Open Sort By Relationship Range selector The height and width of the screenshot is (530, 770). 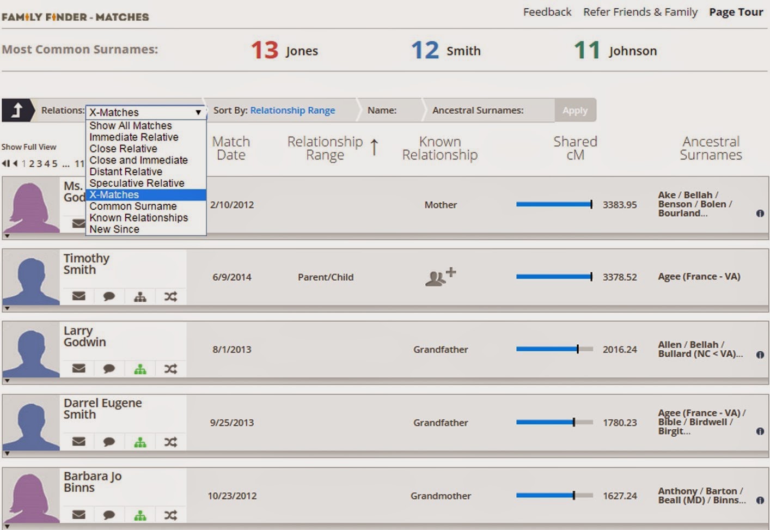[x=292, y=110]
